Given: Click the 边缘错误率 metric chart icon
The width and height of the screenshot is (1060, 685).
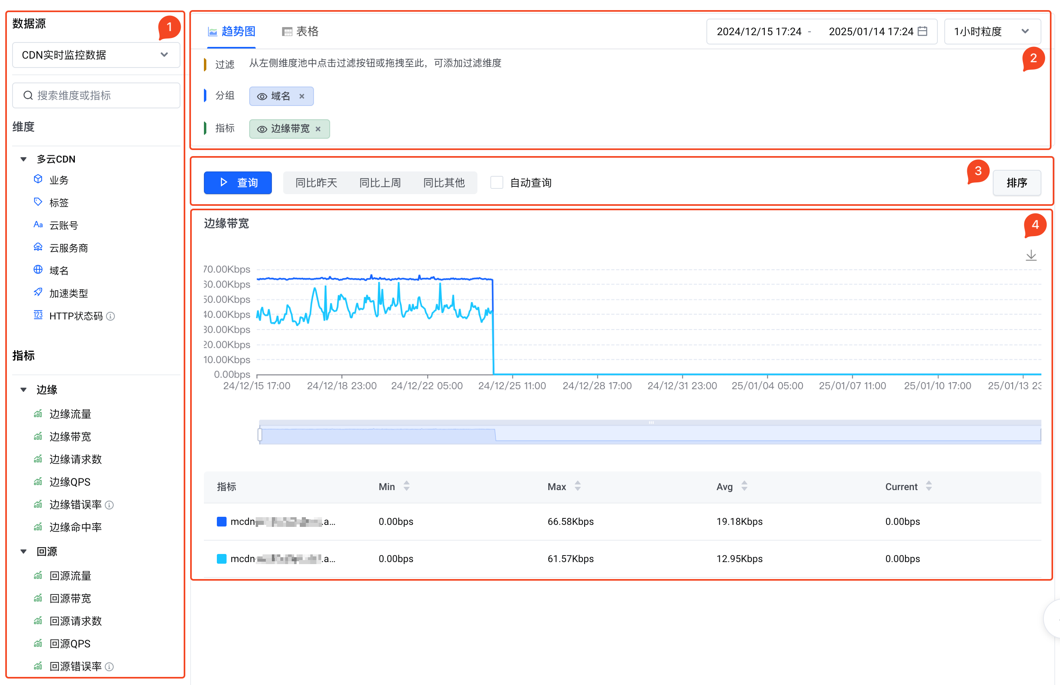Looking at the screenshot, I should [38, 504].
